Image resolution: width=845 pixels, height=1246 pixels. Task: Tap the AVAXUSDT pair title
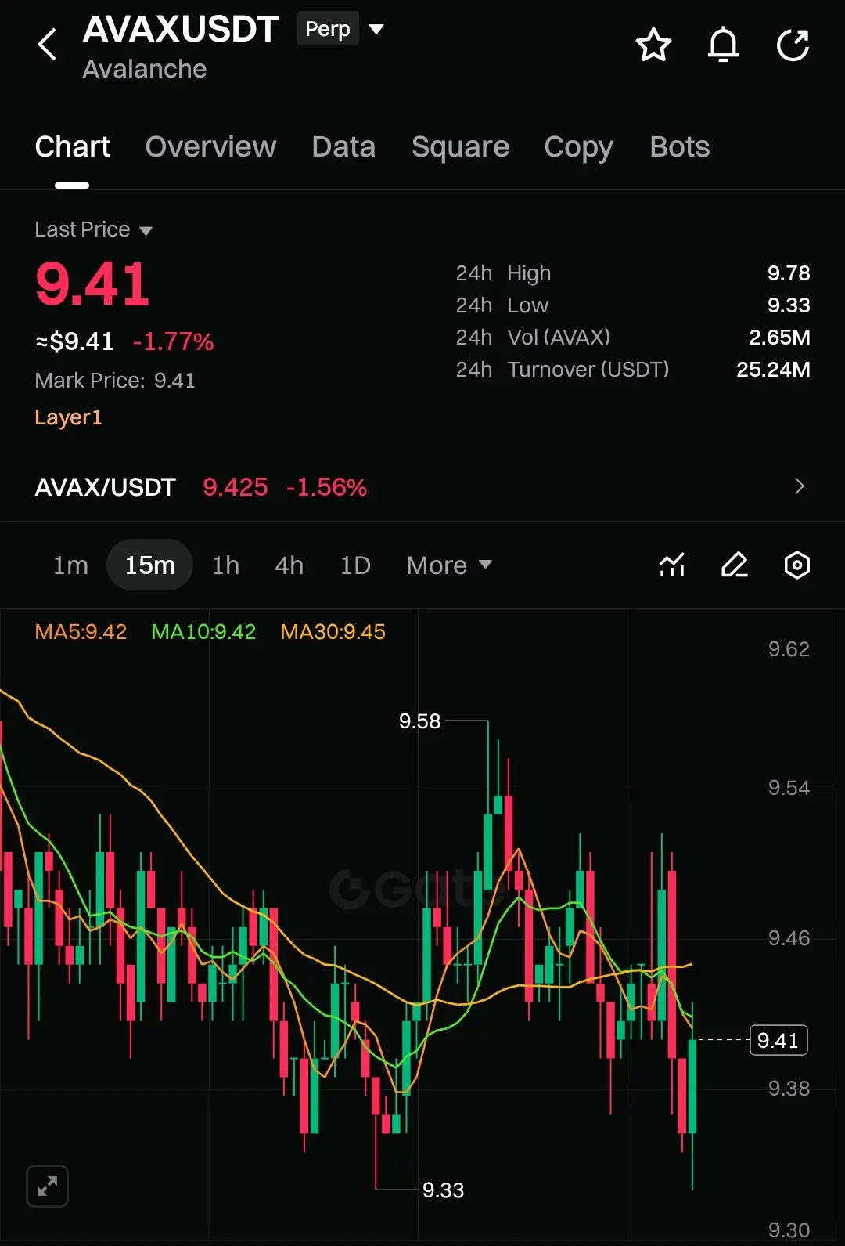click(x=181, y=29)
